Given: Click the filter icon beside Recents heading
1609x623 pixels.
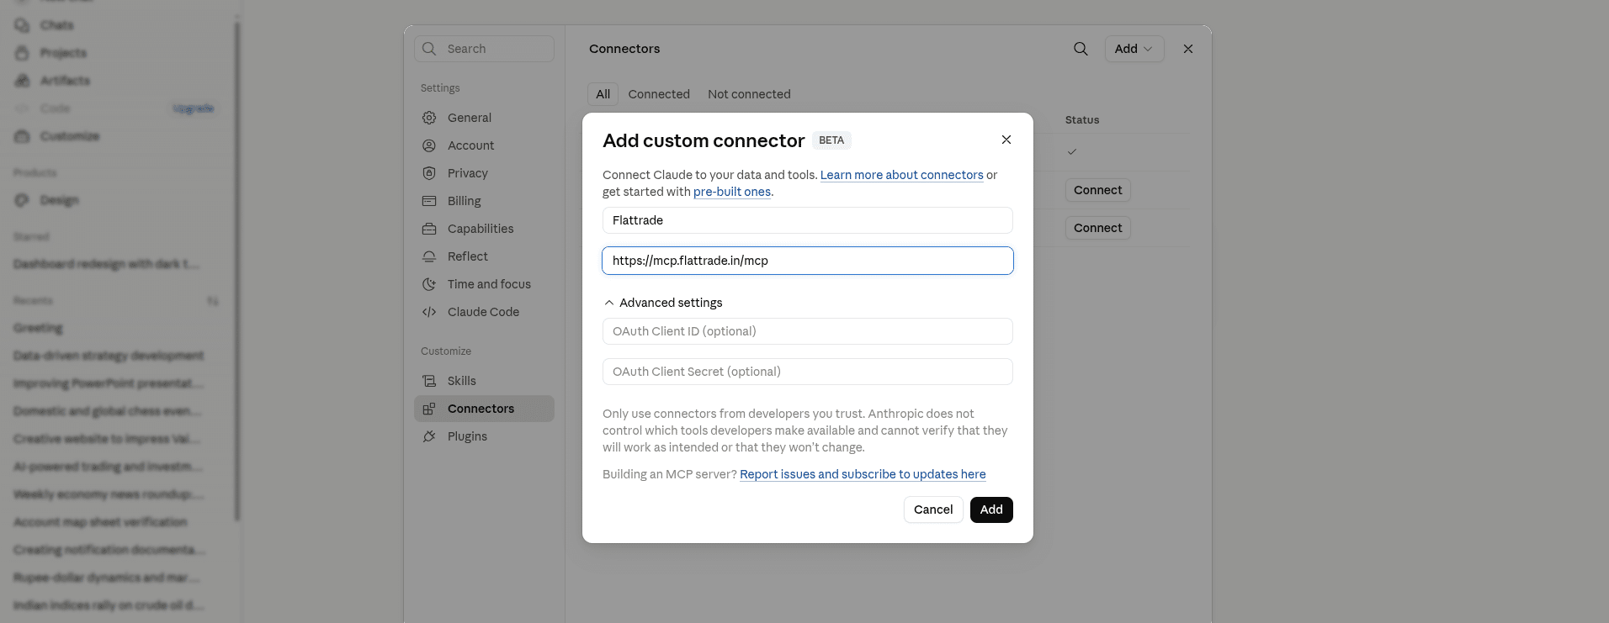Looking at the screenshot, I should coord(213,301).
